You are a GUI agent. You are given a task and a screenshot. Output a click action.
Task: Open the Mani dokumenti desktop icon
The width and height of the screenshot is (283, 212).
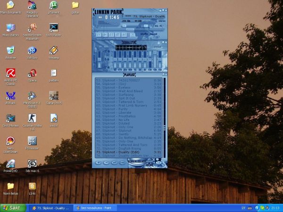pos(10,8)
